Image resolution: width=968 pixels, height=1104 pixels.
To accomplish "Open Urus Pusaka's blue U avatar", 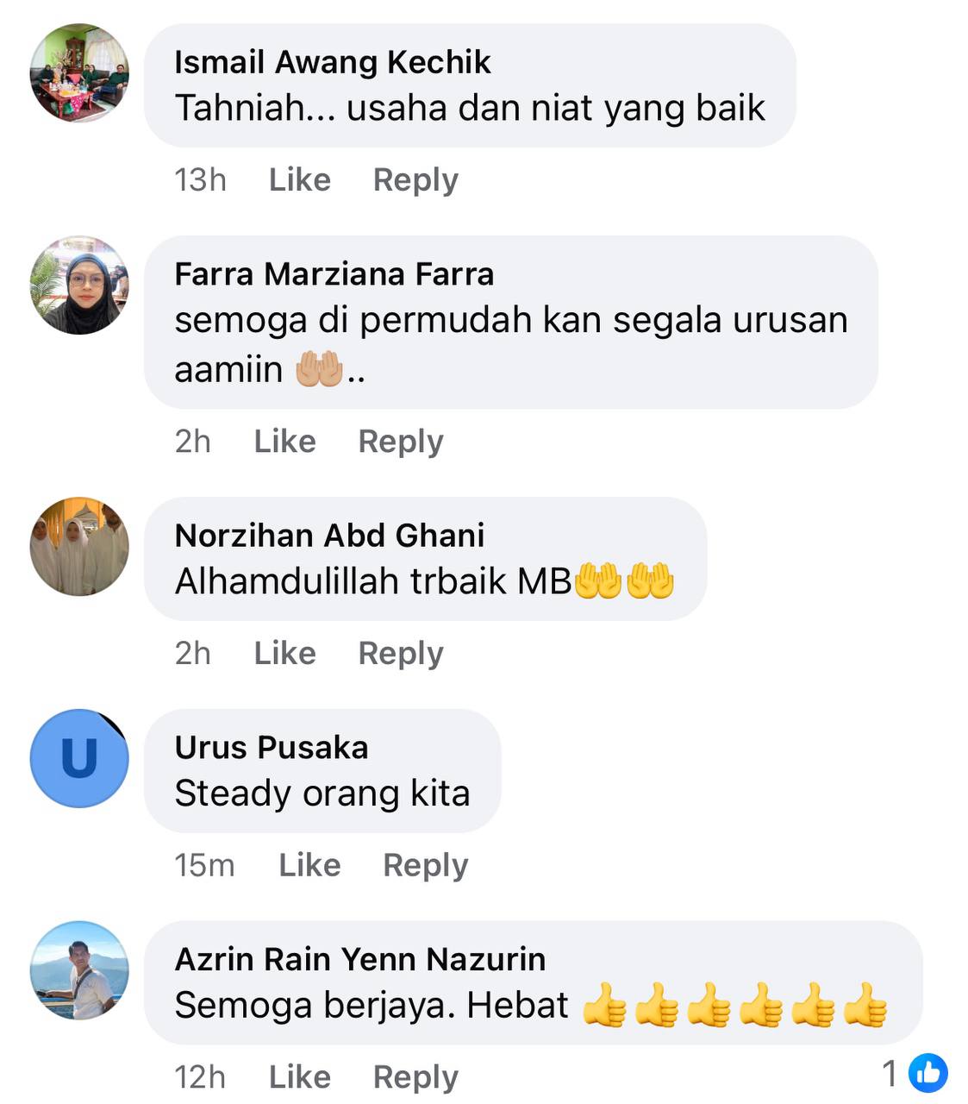I will coord(79,758).
